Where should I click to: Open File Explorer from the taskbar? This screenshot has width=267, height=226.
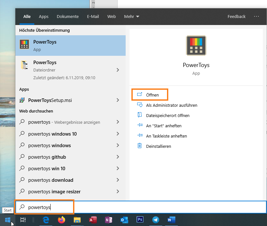tap(77, 220)
